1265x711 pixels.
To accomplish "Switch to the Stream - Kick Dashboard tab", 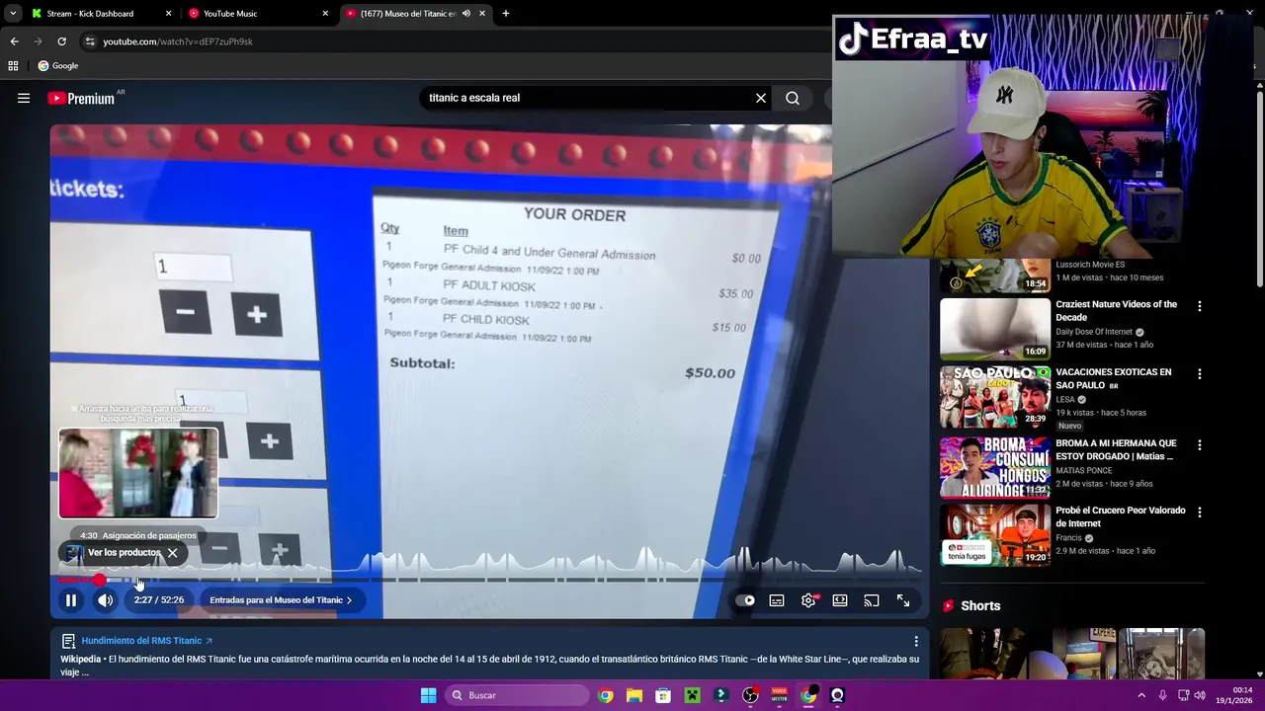I will click(91, 14).
